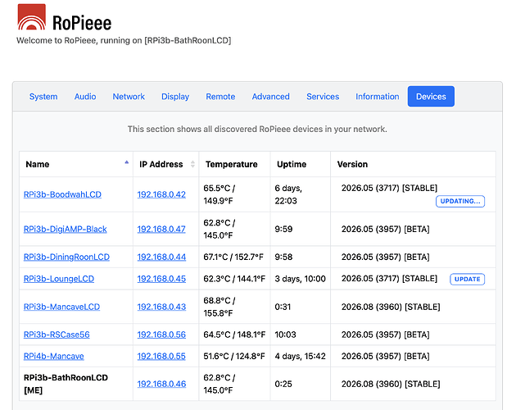
Task: Click uptime value 6 days, 22:03
Action: 288,194
